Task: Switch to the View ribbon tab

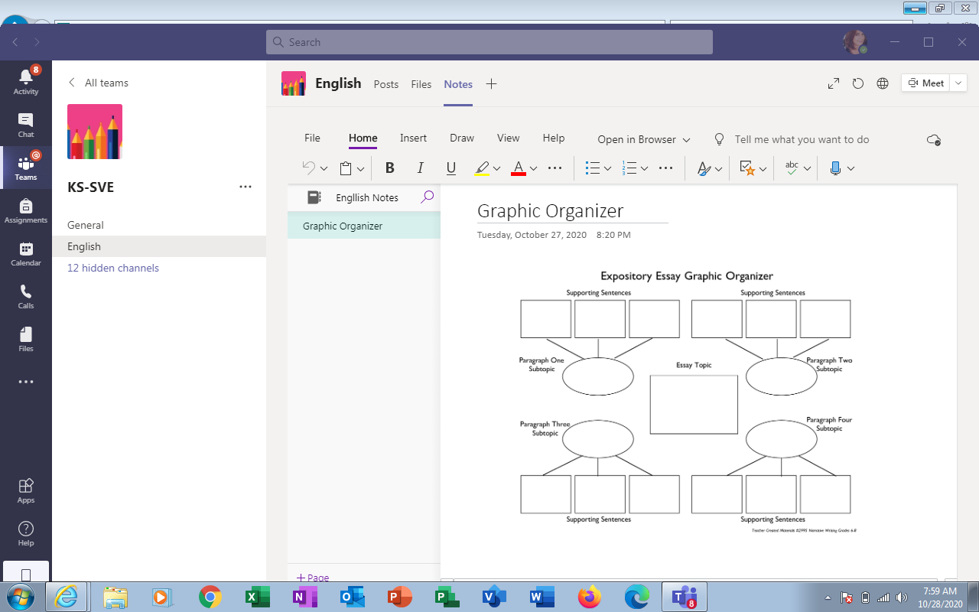Action: (x=508, y=138)
